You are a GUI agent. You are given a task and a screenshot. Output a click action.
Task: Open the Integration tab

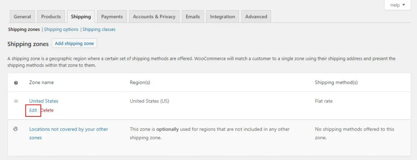click(223, 16)
